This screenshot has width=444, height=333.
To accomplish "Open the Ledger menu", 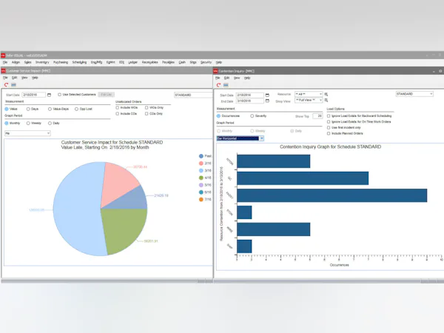I will coord(132,62).
